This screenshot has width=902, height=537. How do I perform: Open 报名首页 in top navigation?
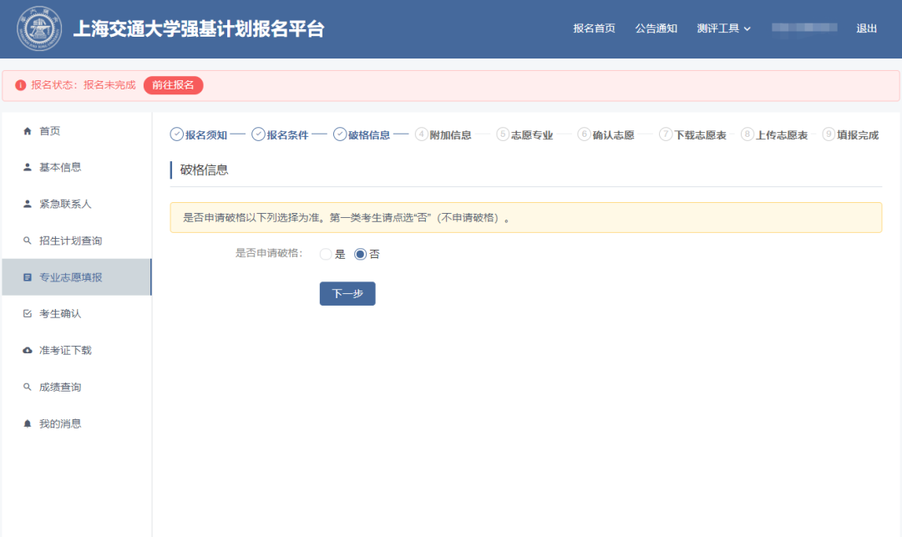pos(594,28)
